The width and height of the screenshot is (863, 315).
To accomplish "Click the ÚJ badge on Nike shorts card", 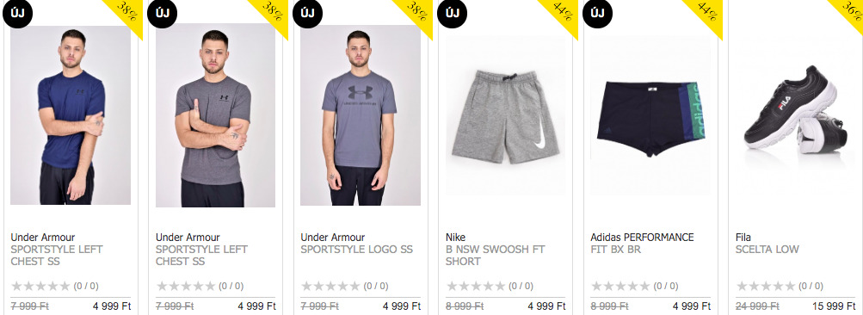I will [x=452, y=13].
